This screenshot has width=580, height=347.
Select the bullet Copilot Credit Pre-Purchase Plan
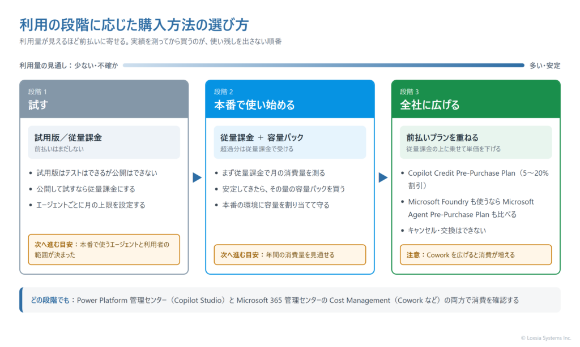(x=478, y=179)
